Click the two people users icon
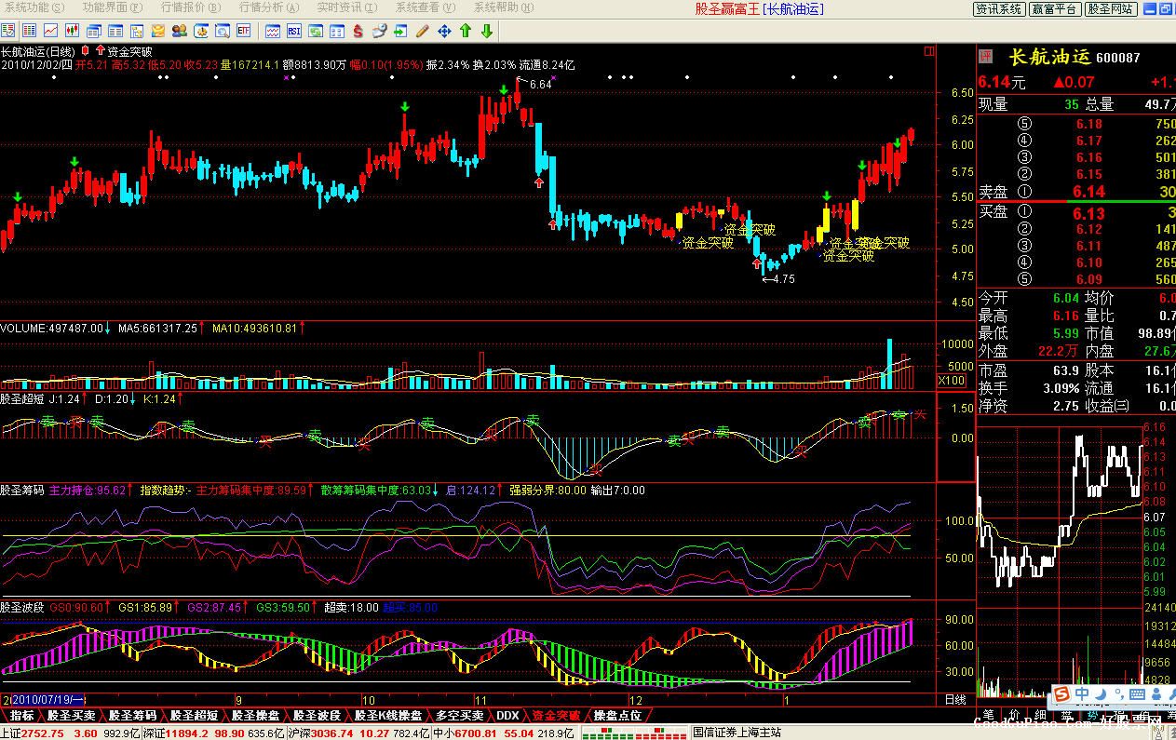 pos(180,31)
